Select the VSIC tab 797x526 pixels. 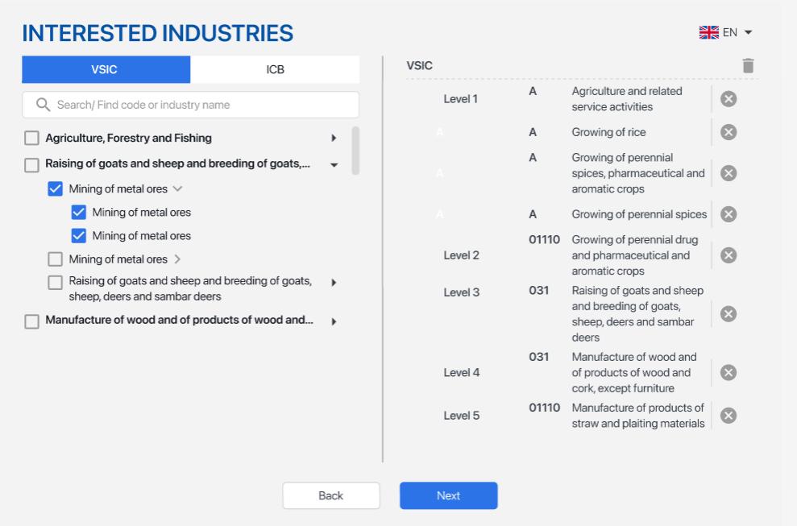[106, 69]
